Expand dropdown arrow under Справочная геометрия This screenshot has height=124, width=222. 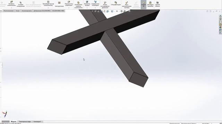pyautogui.click(x=95, y=8)
